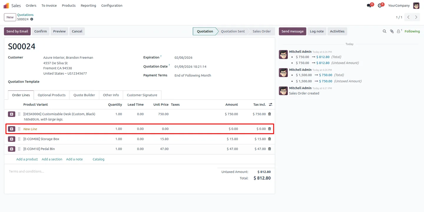This screenshot has width=424, height=212.
Task: Open the Payment Terms dropdown field
Action: pos(193,75)
